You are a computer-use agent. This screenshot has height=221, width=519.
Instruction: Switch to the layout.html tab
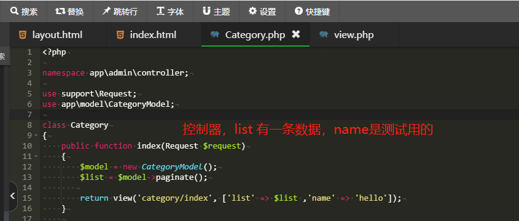tap(58, 35)
